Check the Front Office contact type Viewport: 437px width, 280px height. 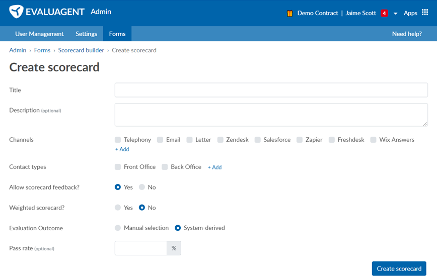118,167
